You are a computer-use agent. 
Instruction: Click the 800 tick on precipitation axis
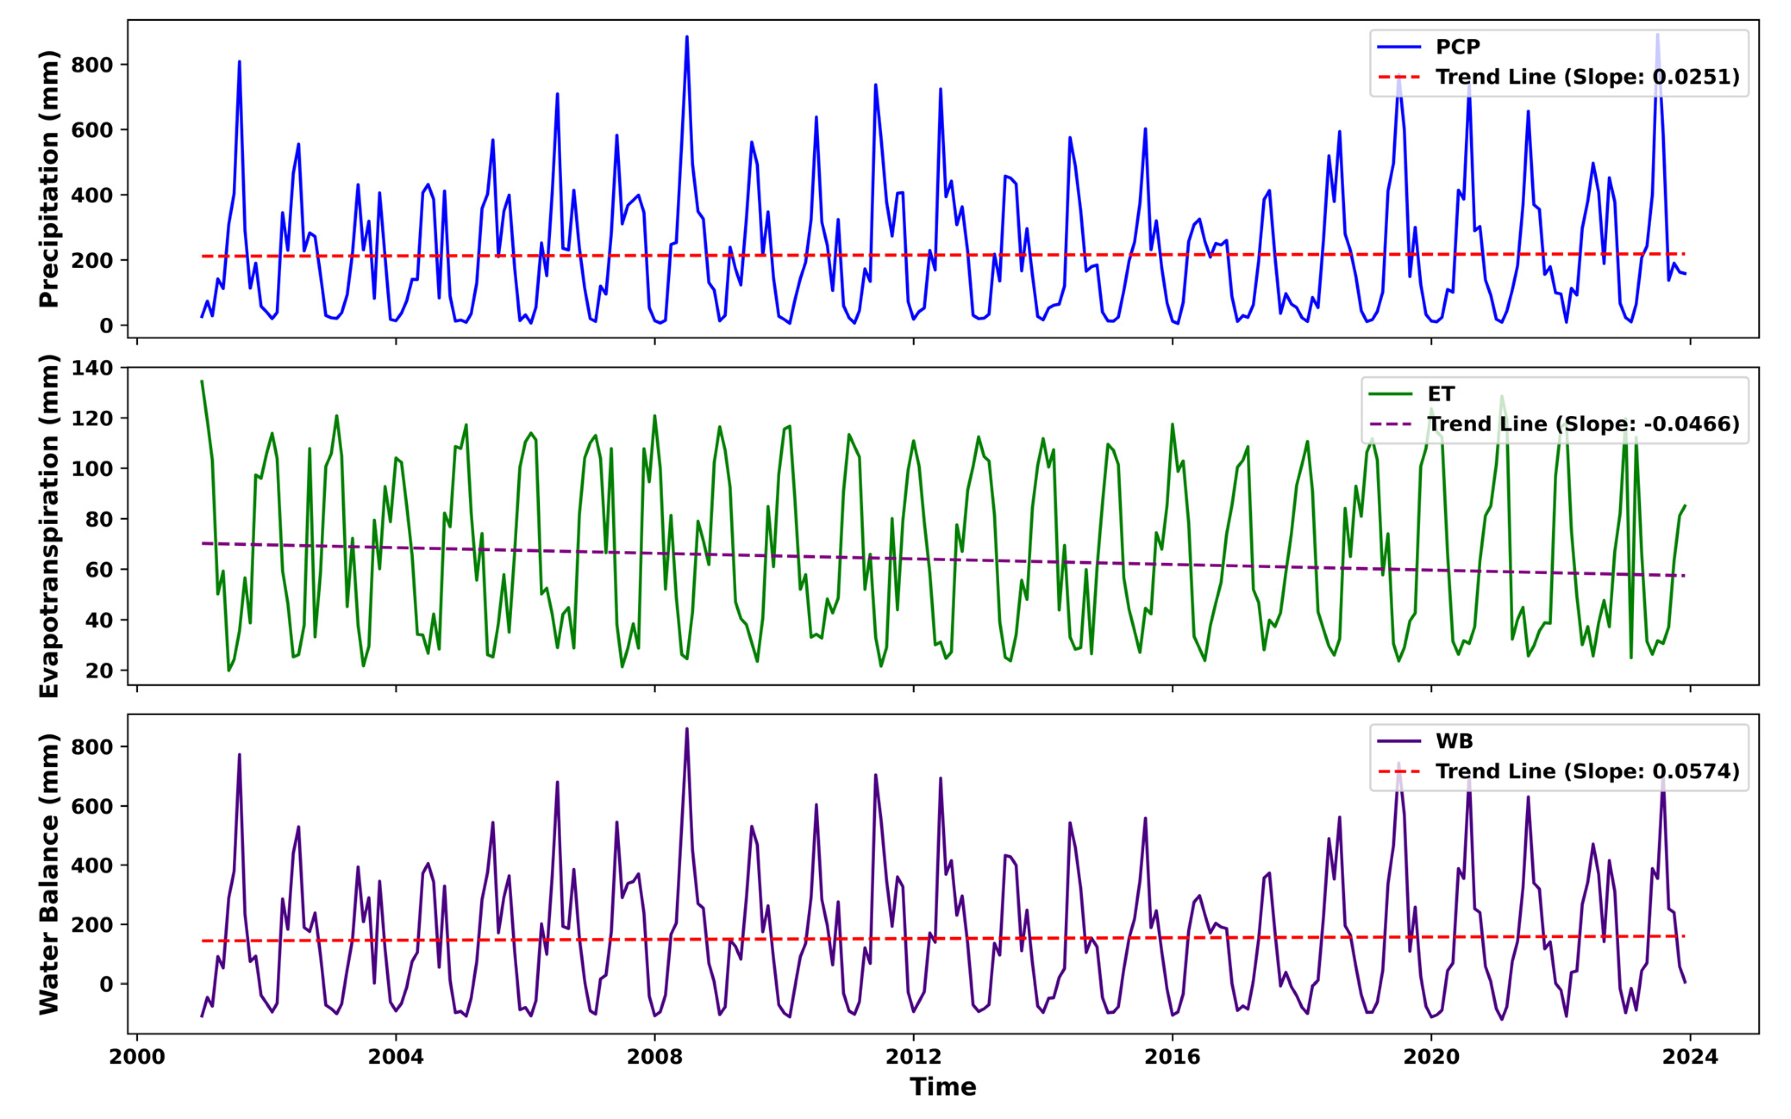pyautogui.click(x=92, y=65)
